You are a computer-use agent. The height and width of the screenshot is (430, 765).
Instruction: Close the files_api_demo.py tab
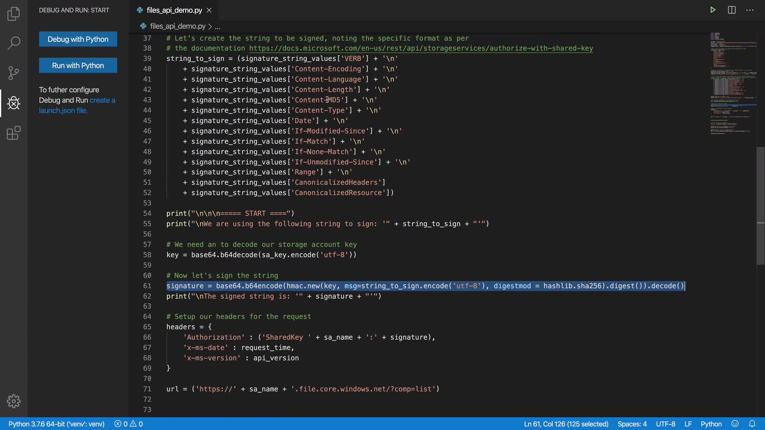(x=209, y=10)
